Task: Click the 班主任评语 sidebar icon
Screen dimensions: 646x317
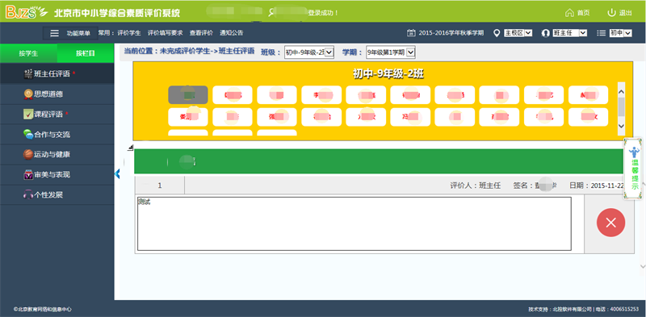Action: [28, 74]
